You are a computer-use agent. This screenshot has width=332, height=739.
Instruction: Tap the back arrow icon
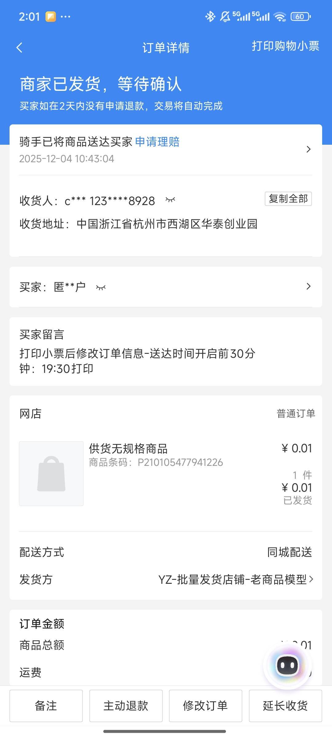coord(19,48)
